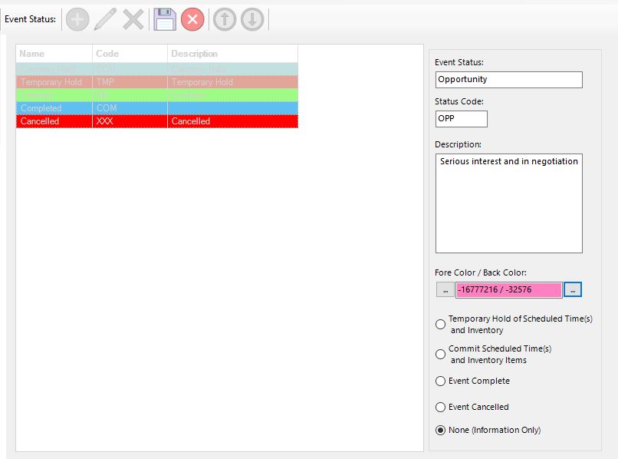Click the Add new event status icon

pyautogui.click(x=77, y=19)
